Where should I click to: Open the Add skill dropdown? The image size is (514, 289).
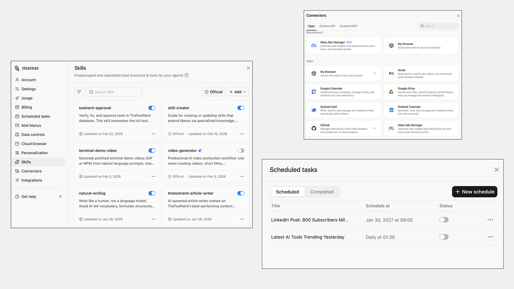pyautogui.click(x=238, y=92)
